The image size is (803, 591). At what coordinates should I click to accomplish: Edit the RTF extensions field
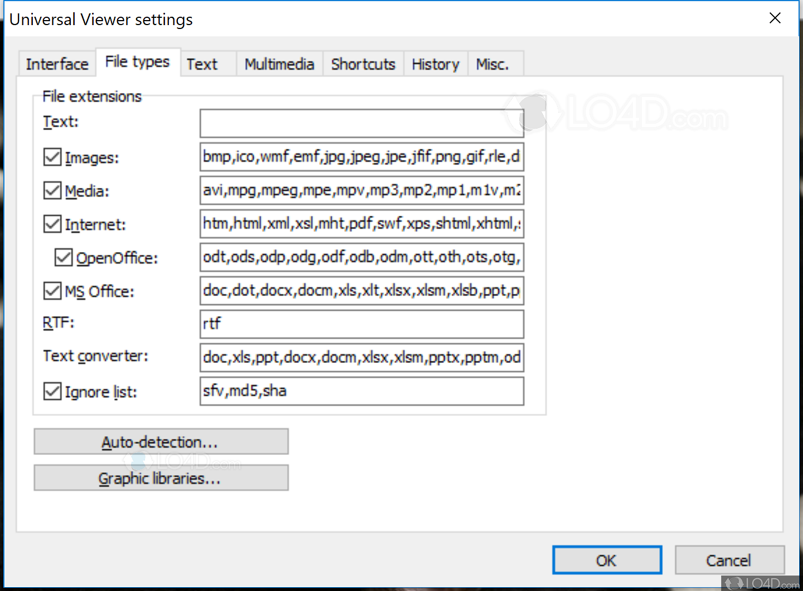(x=361, y=324)
